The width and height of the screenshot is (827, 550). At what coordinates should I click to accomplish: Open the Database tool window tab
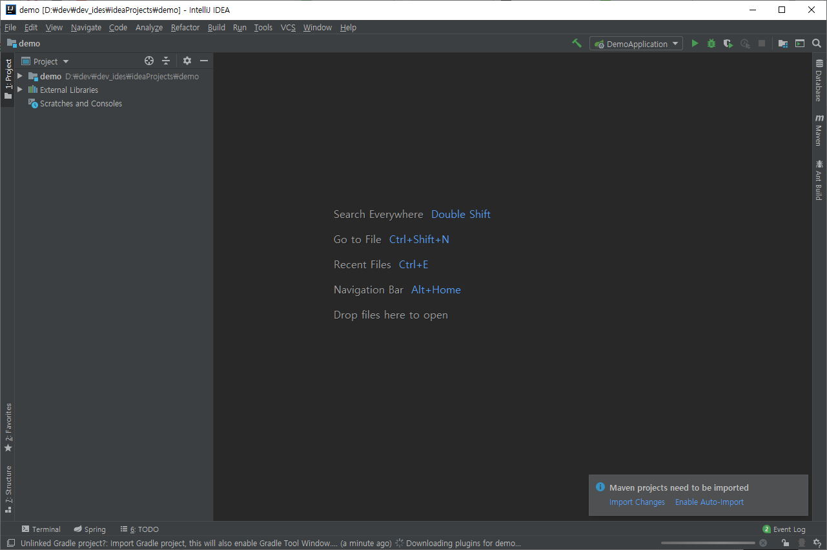tap(819, 81)
